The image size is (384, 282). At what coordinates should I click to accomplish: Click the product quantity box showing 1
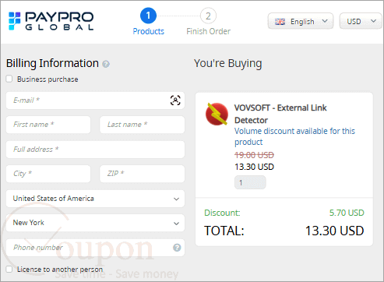click(x=250, y=182)
